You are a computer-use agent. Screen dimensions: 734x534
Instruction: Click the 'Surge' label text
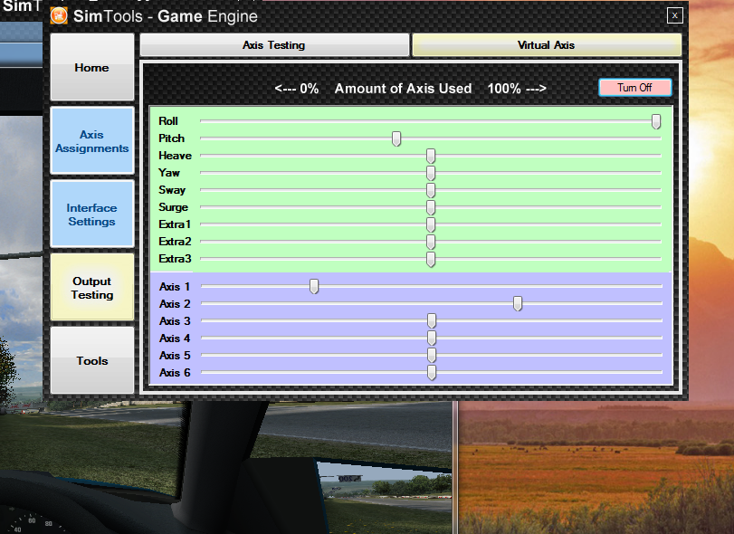click(x=173, y=207)
